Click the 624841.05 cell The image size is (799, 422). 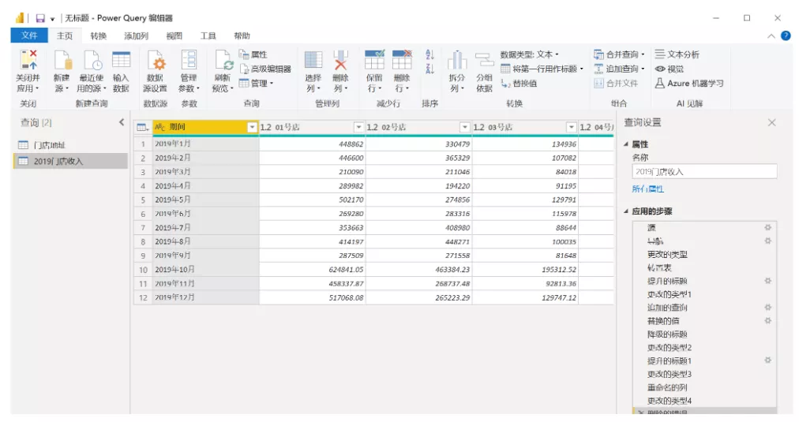coord(313,270)
